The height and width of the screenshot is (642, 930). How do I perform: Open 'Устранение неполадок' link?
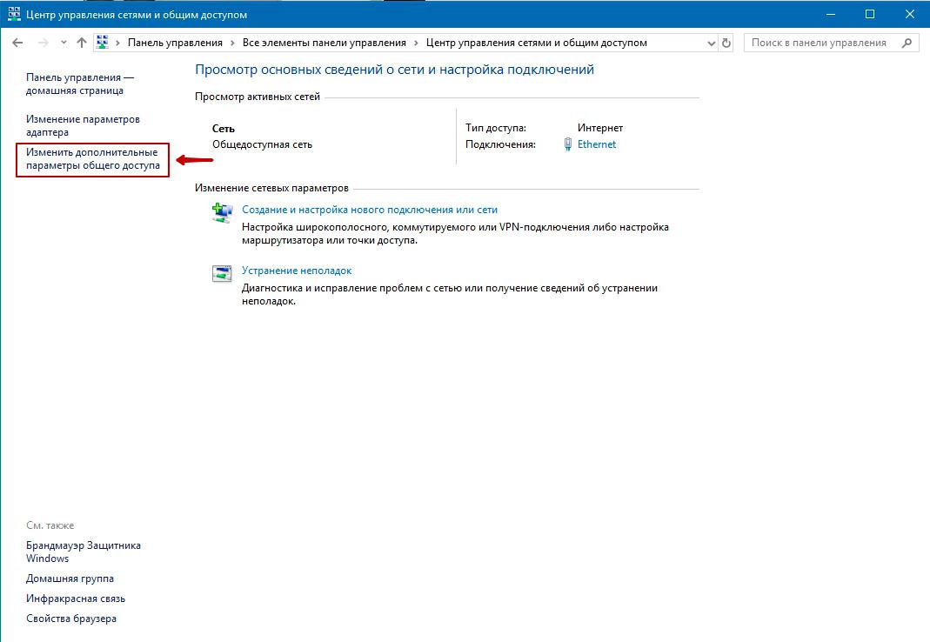pos(297,271)
